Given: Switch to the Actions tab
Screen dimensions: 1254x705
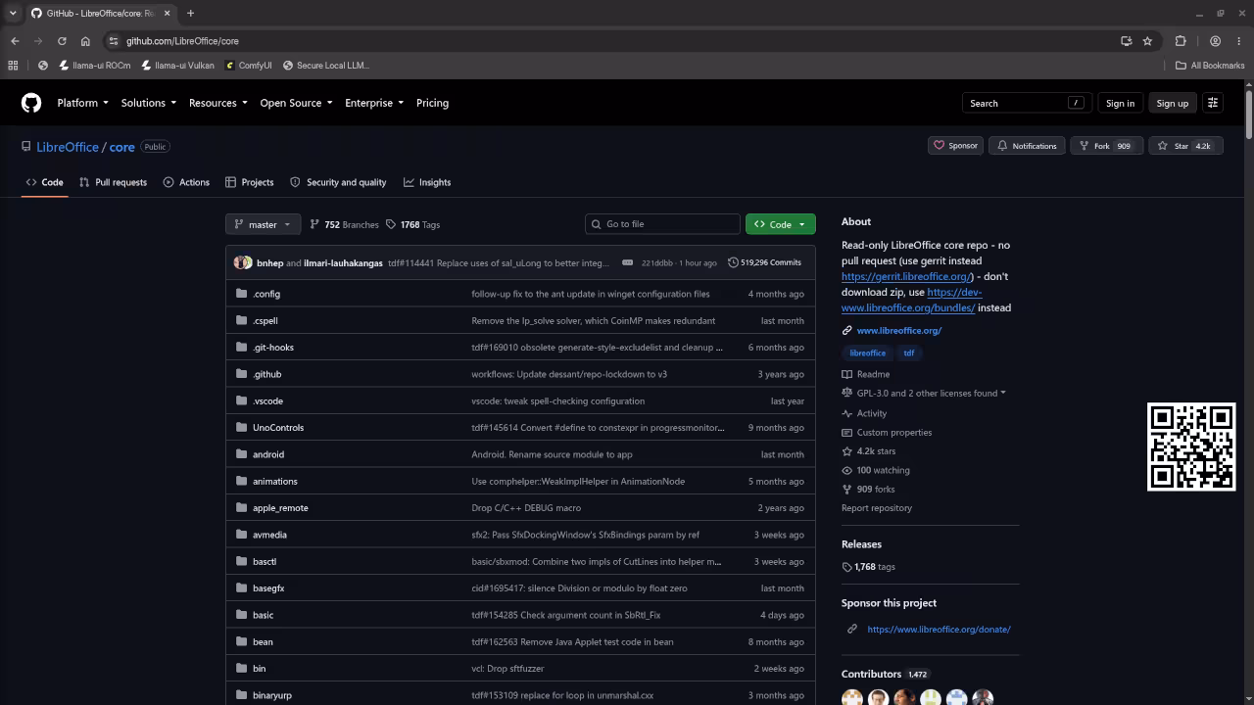Looking at the screenshot, I should pos(186,182).
